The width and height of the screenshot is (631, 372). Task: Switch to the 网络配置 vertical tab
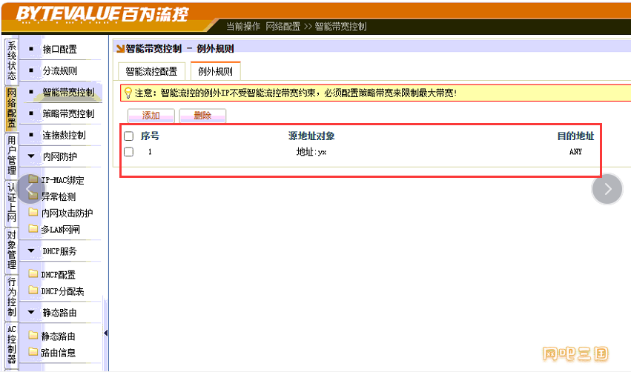(x=12, y=108)
